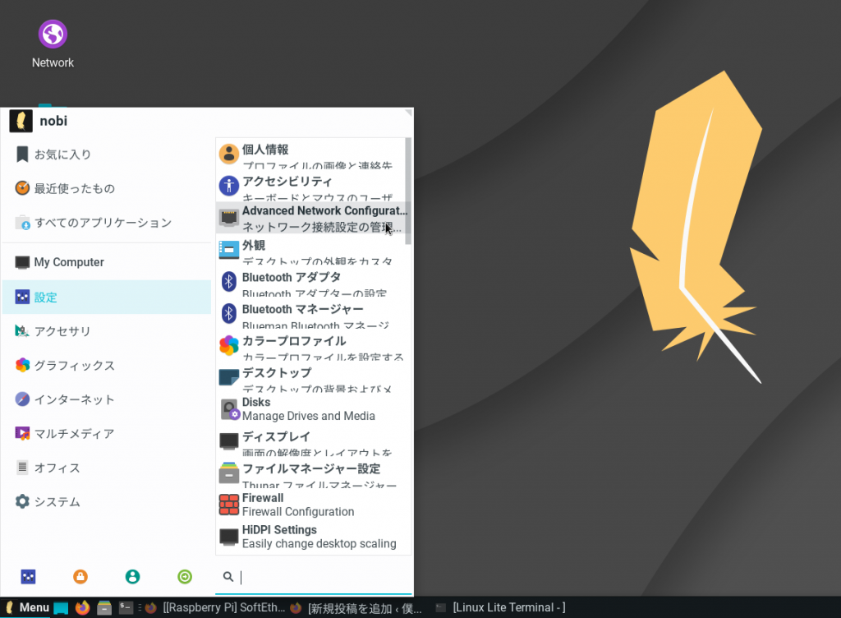Viewport: 841px width, 618px height.
Task: Launch HiDPI Settings
Action: pos(310,537)
